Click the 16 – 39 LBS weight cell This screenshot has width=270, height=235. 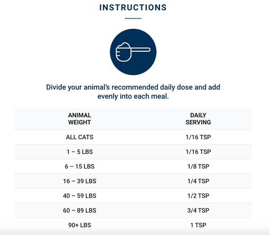79,181
